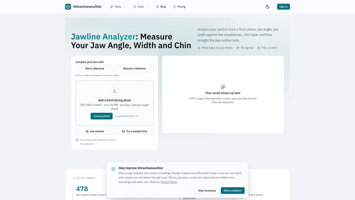Click the sparkle icon in result panel
This screenshot has height=200, width=355.
(223, 87)
